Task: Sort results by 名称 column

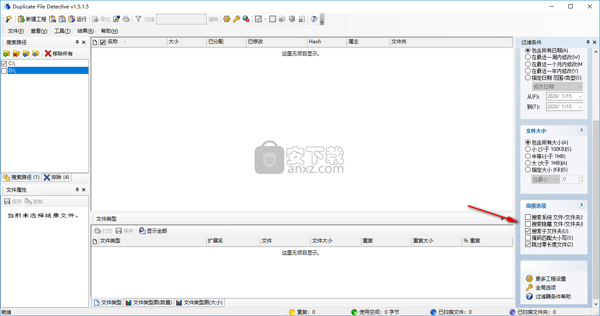Action: coord(137,42)
